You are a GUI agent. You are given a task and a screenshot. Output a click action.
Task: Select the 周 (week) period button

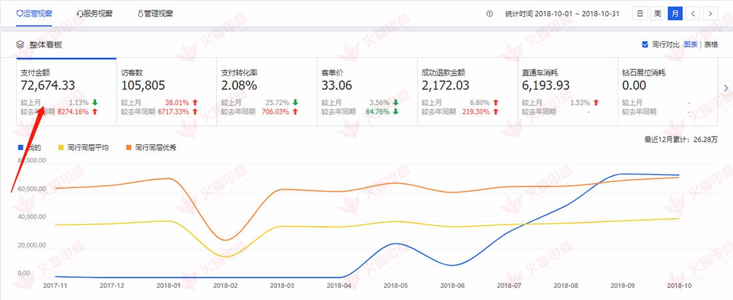pyautogui.click(x=658, y=13)
